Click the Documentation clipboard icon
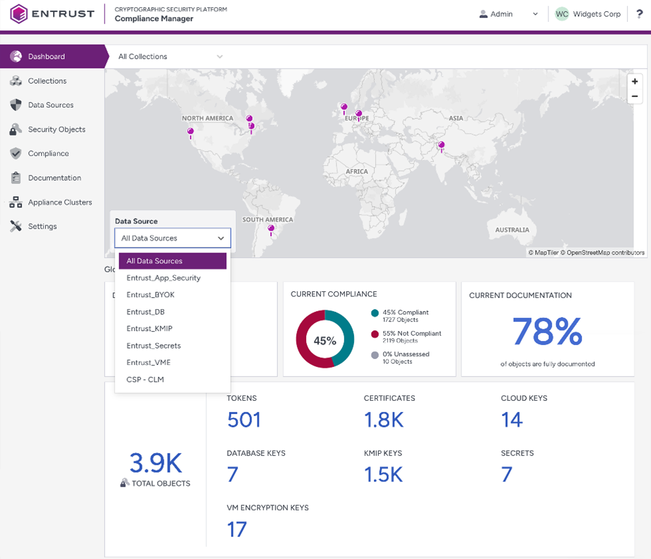The image size is (651, 559). click(16, 178)
